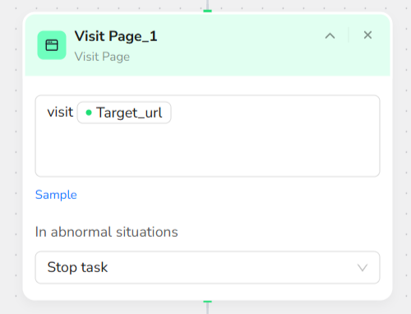The image size is (411, 314).
Task: Click the Visit Page_1 node title
Action: pyautogui.click(x=116, y=36)
